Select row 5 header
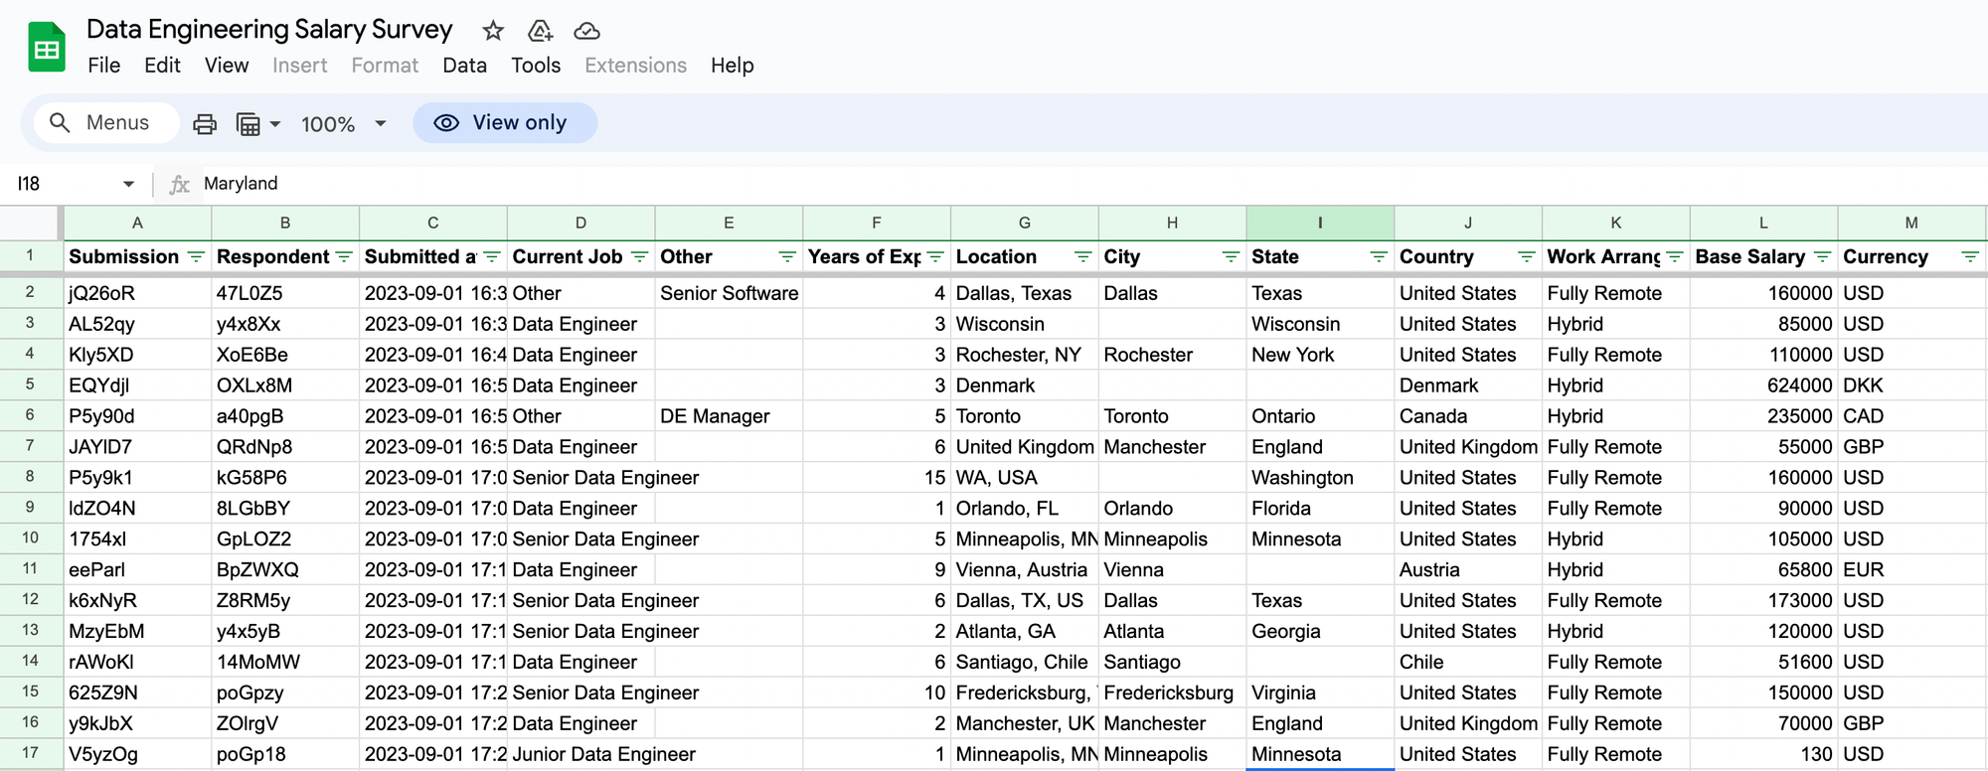Screen dimensions: 1988x771 click(x=30, y=385)
